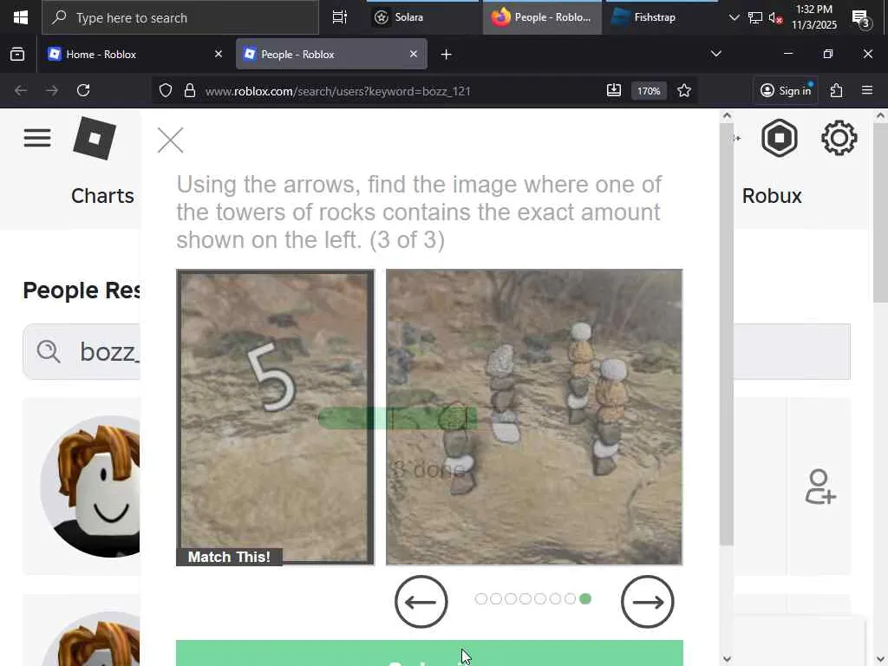Submit the captcha answer
The height and width of the screenshot is (666, 888).
[429, 653]
